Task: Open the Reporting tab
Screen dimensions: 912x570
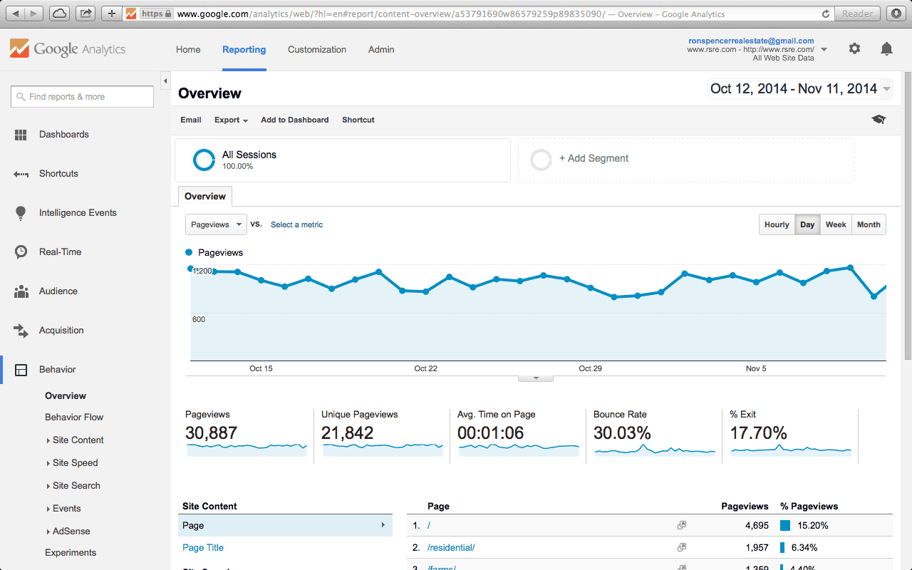Action: pos(244,50)
